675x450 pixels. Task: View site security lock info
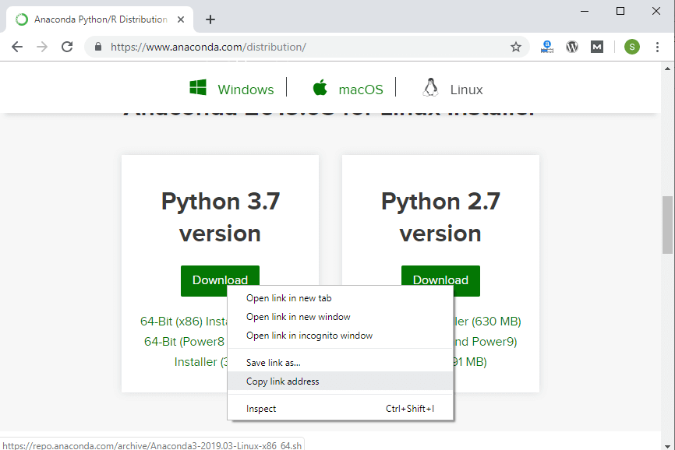(x=98, y=47)
